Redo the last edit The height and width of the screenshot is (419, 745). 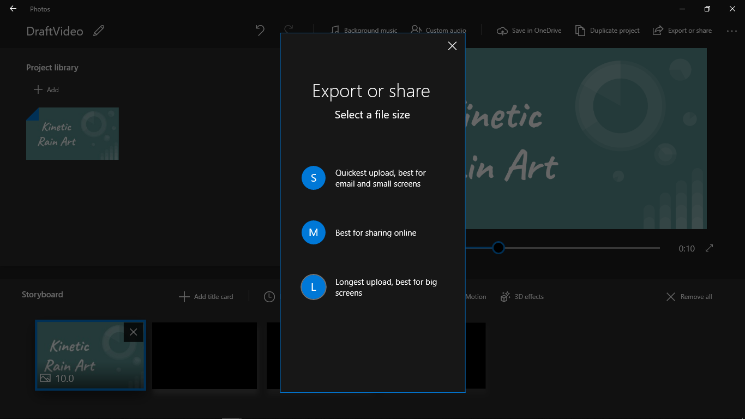(289, 30)
